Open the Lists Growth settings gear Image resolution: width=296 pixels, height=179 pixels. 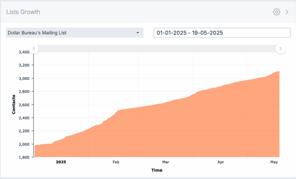click(276, 12)
